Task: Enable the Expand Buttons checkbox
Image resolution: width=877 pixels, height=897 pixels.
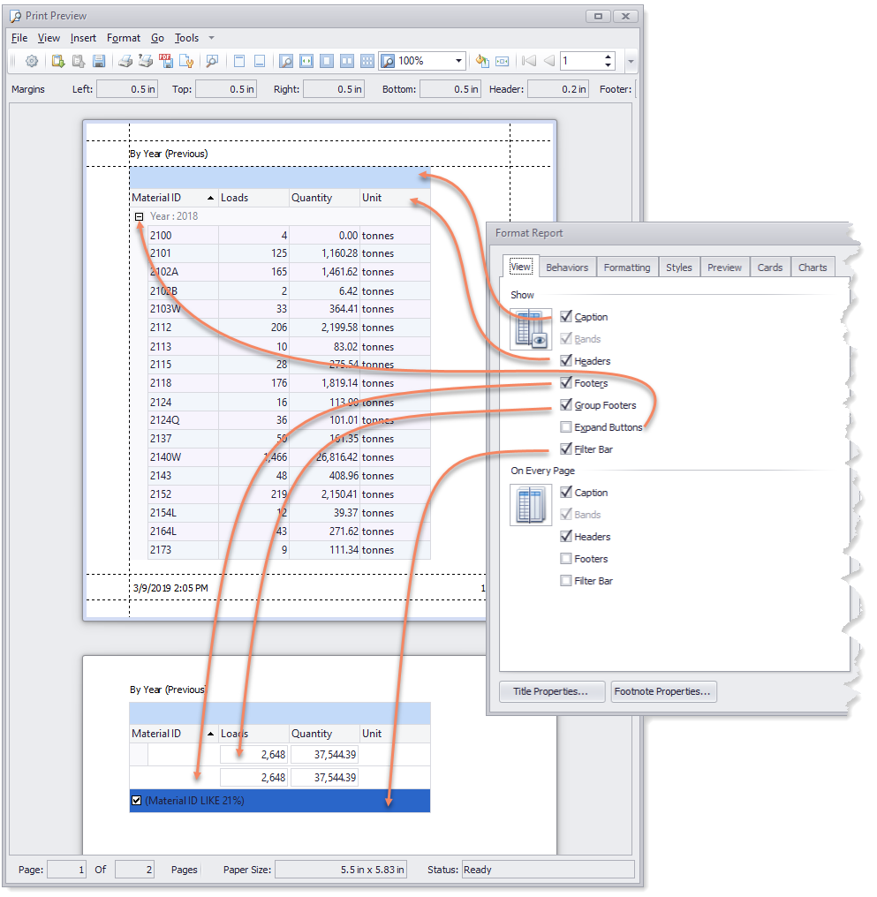Action: tap(566, 427)
